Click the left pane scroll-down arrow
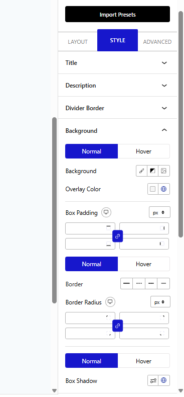Viewport: 184px width, 397px height. pos(54,390)
